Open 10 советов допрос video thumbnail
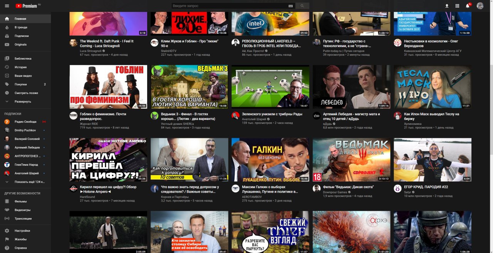 [189, 160]
